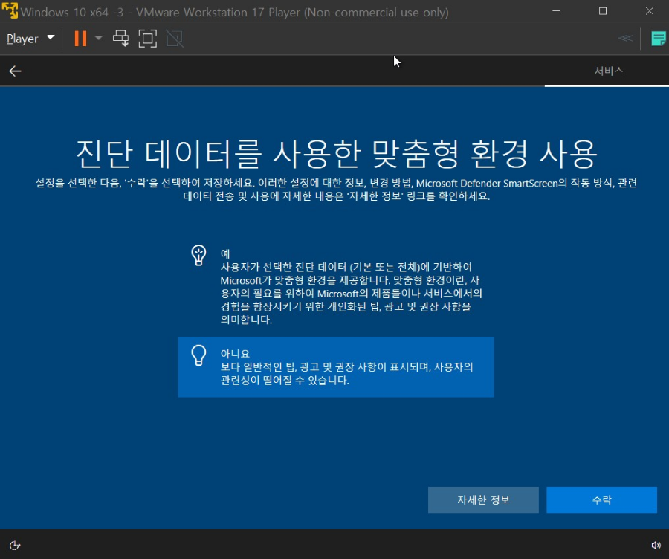Image resolution: width=669 pixels, height=559 pixels.
Task: Open the Player menu
Action: click(x=22, y=39)
